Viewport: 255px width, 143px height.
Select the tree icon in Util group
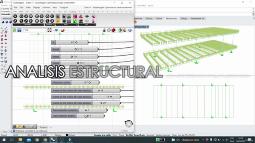(81, 21)
